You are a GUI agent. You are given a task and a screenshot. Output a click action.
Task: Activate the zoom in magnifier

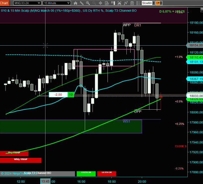[88, 3]
